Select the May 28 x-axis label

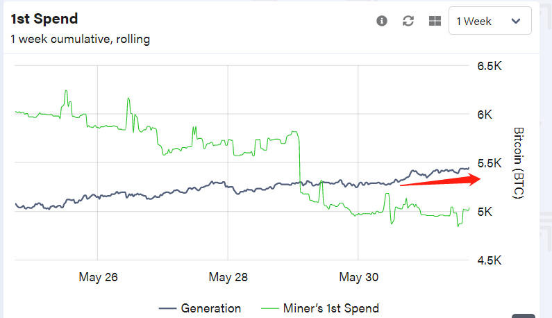(x=228, y=278)
